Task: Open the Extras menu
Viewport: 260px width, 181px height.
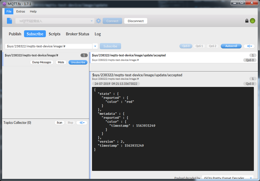Action: (x=21, y=11)
